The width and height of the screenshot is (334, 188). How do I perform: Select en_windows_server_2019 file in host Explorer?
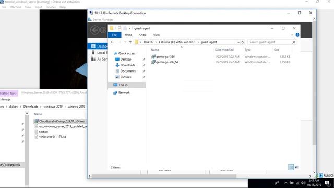(61, 126)
